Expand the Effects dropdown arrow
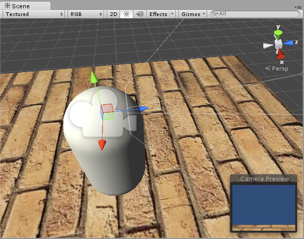The width and height of the screenshot is (304, 239). (172, 14)
